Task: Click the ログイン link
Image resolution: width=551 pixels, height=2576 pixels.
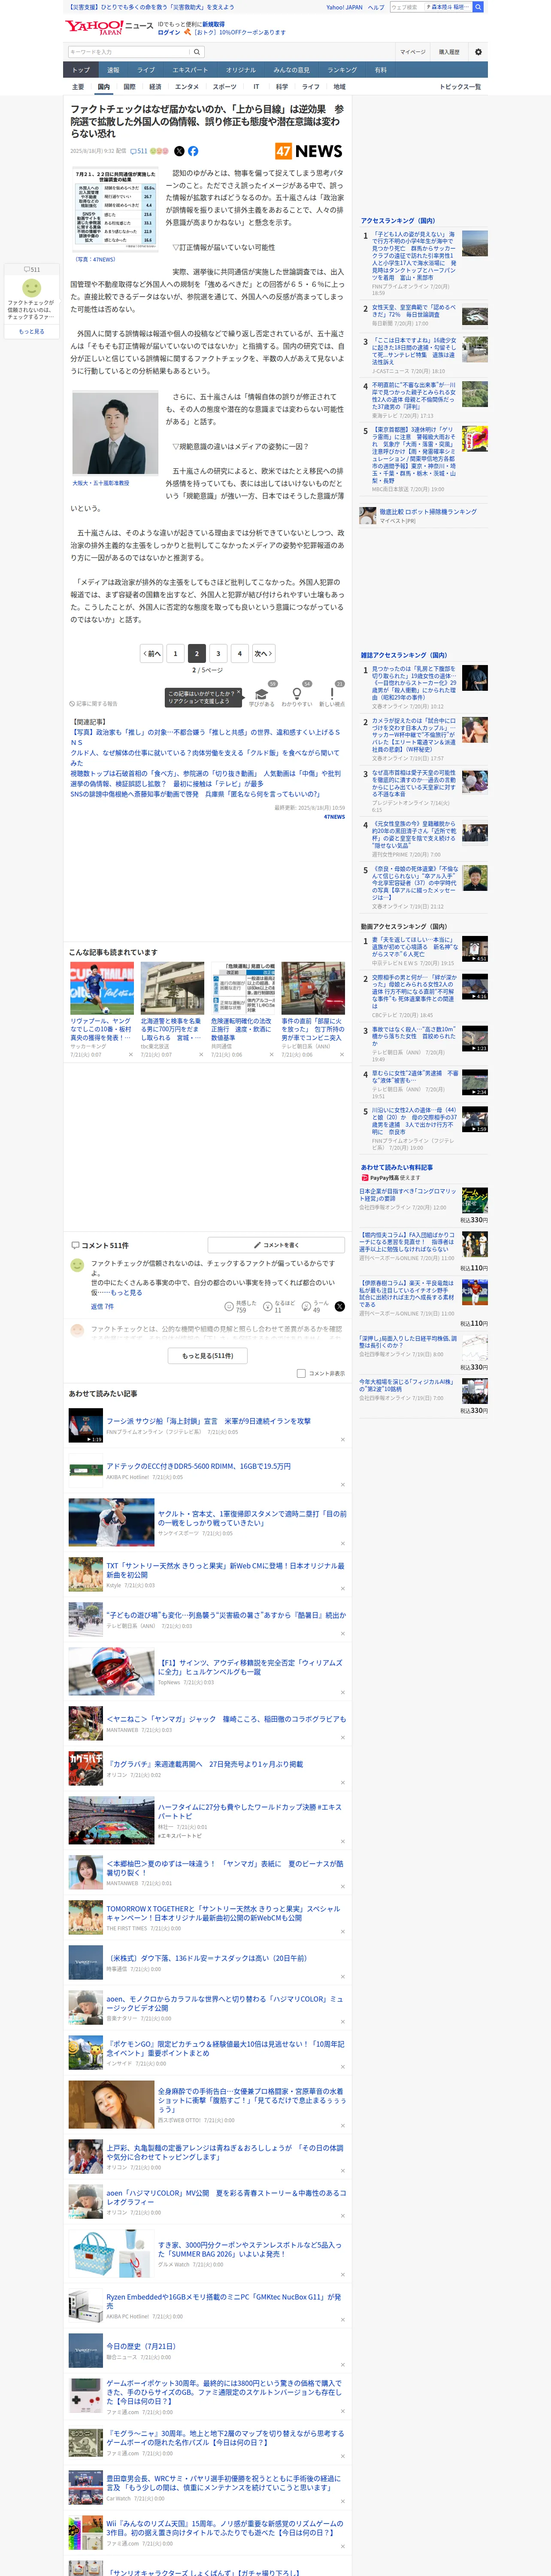Action: tap(169, 32)
